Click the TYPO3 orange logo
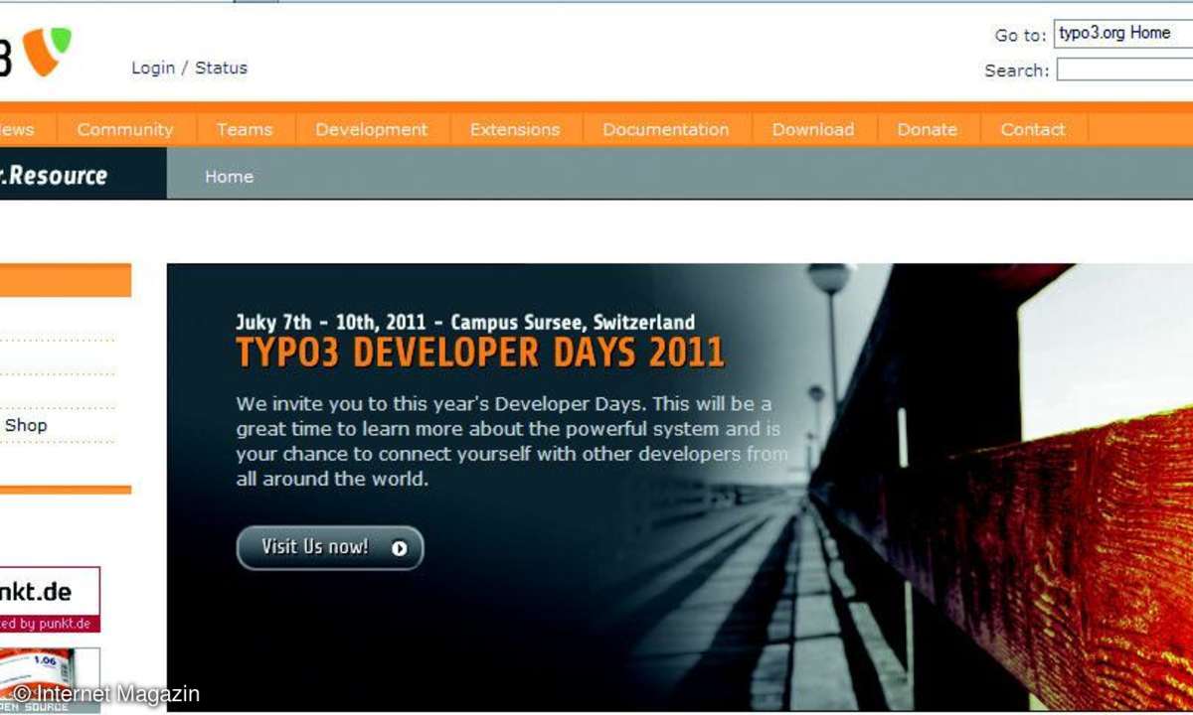 tap(47, 52)
